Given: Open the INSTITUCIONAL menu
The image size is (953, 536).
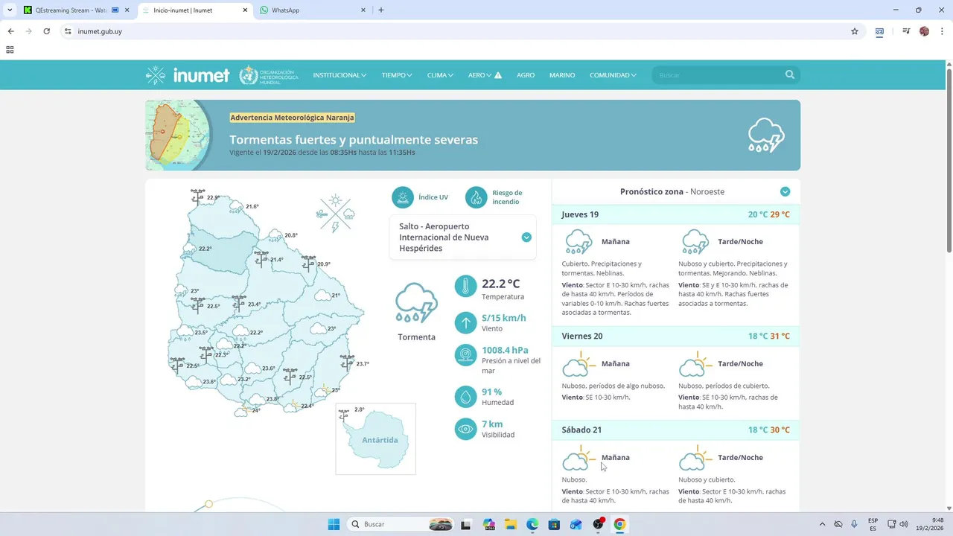Looking at the screenshot, I should tap(340, 75).
